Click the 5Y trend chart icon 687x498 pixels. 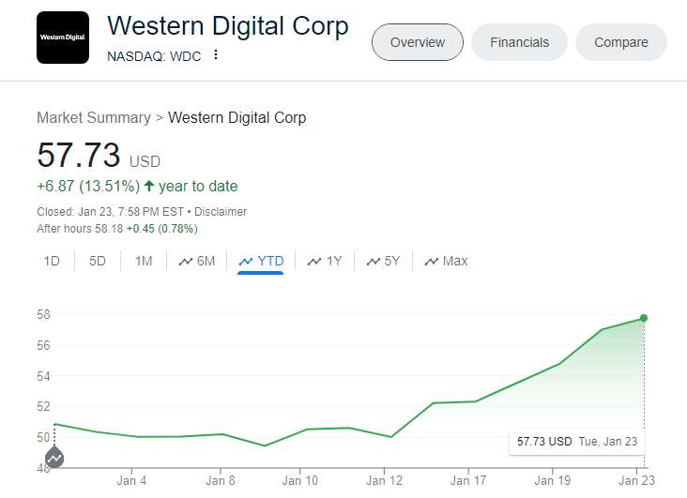[x=373, y=262]
